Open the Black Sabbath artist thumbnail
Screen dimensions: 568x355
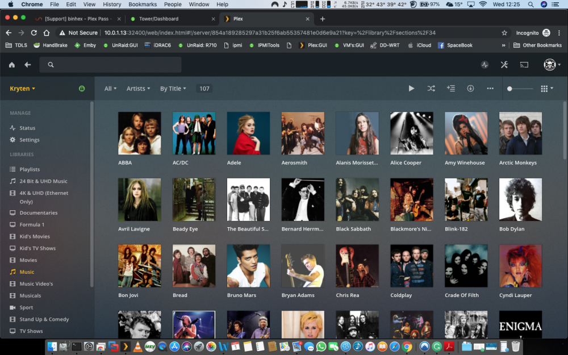pos(357,199)
